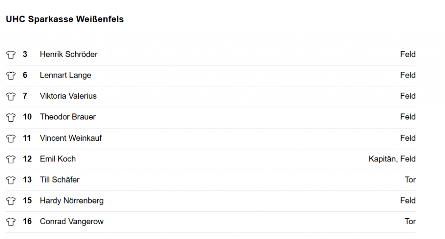Click jersey icon beside Lennart Lange
Viewport: 445px width, 239px height.
(x=11, y=75)
